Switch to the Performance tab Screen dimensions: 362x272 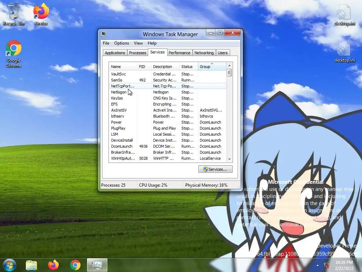tap(179, 53)
